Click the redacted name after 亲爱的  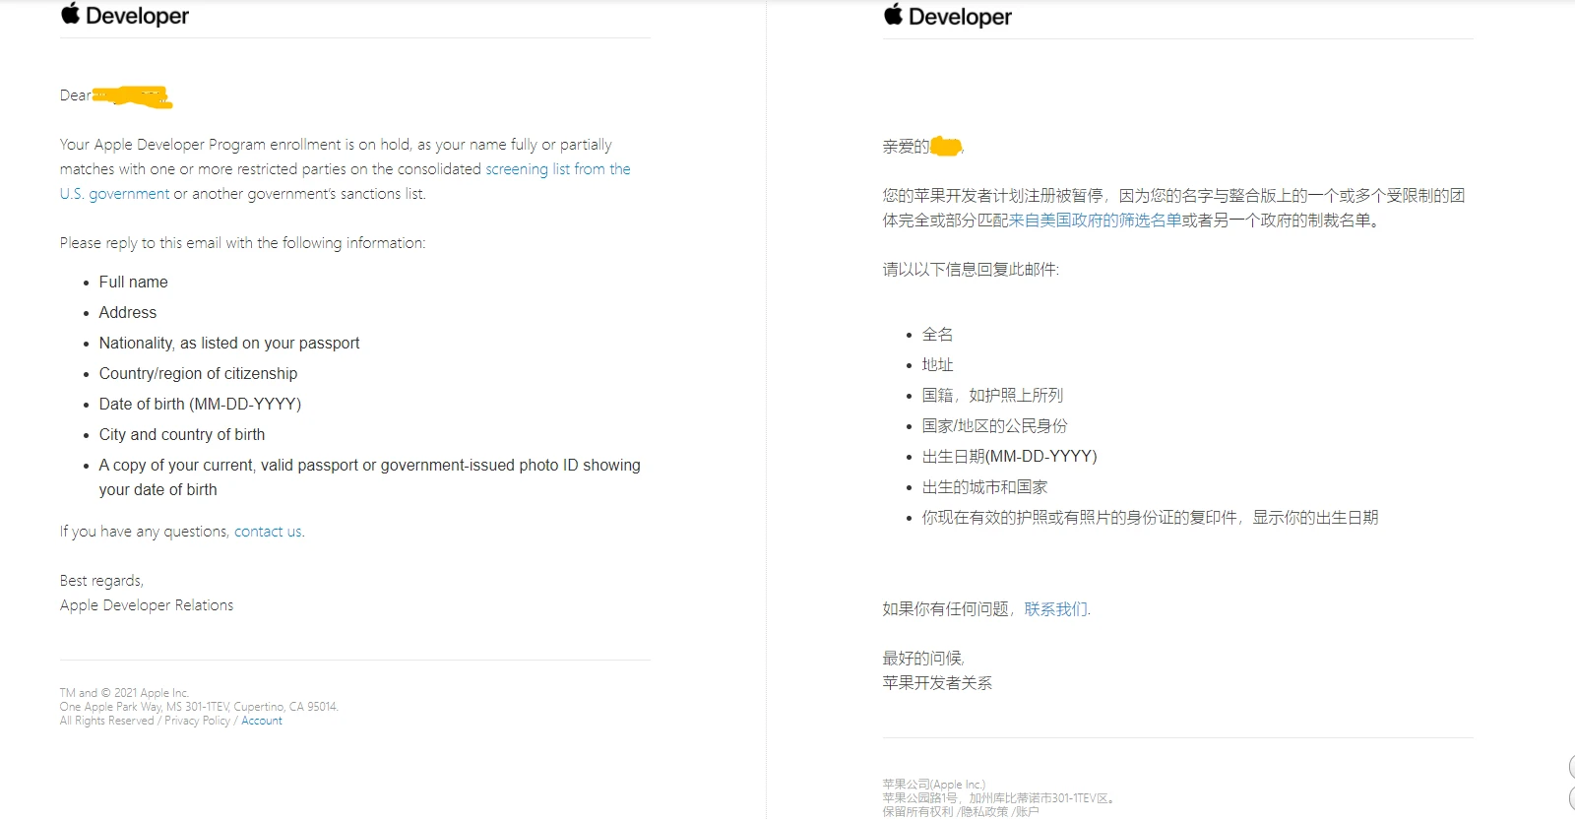[x=945, y=147]
